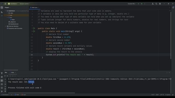Click Process finished with exit code 0
Viewport: 175px width, 98px height.
[x=25, y=88]
